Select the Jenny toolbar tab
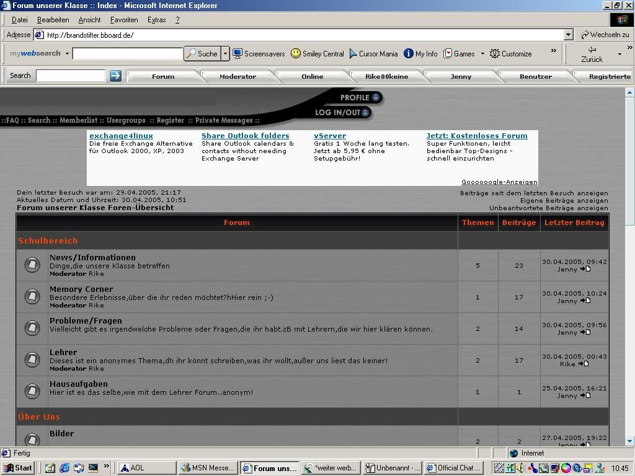 [x=461, y=76]
